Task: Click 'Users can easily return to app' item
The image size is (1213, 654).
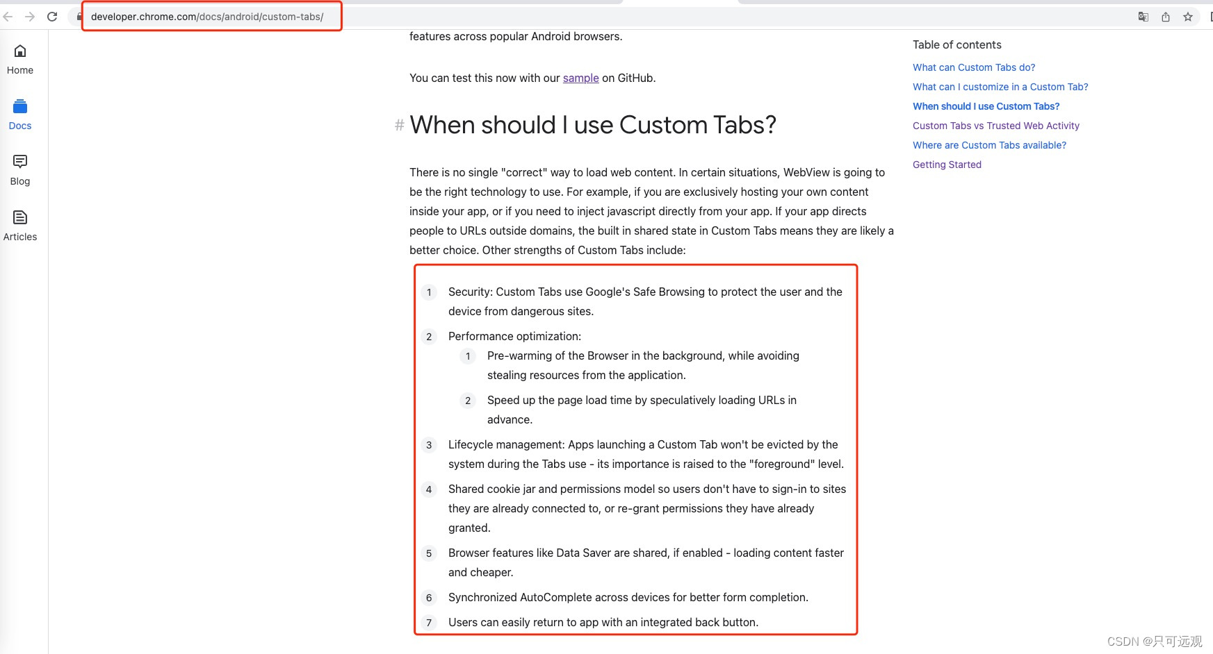Action: click(x=603, y=622)
